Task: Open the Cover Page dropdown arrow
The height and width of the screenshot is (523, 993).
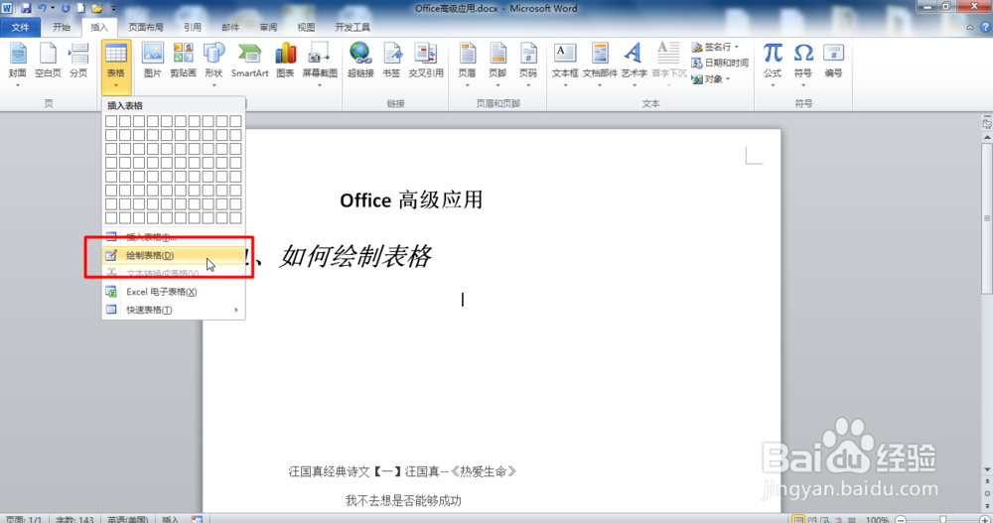Action: point(17,84)
